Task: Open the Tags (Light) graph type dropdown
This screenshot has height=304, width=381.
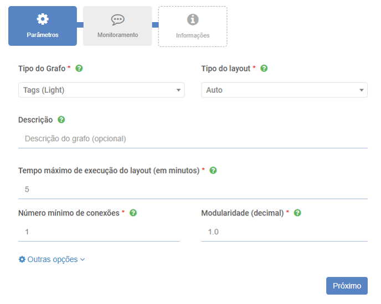Action: coord(101,90)
